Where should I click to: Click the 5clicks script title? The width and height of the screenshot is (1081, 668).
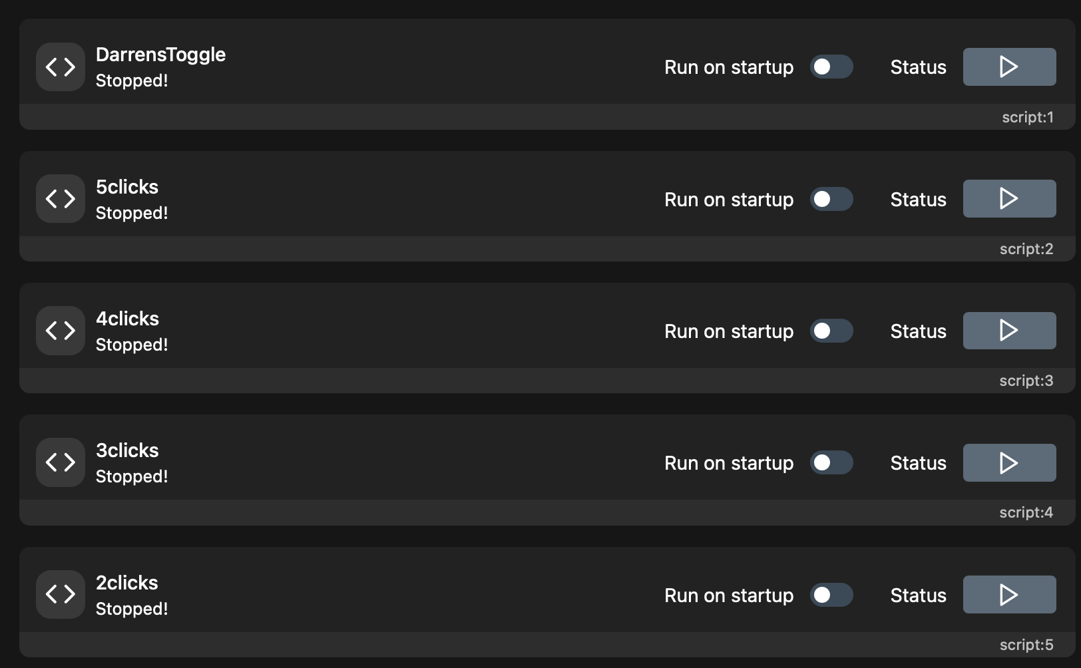point(127,187)
